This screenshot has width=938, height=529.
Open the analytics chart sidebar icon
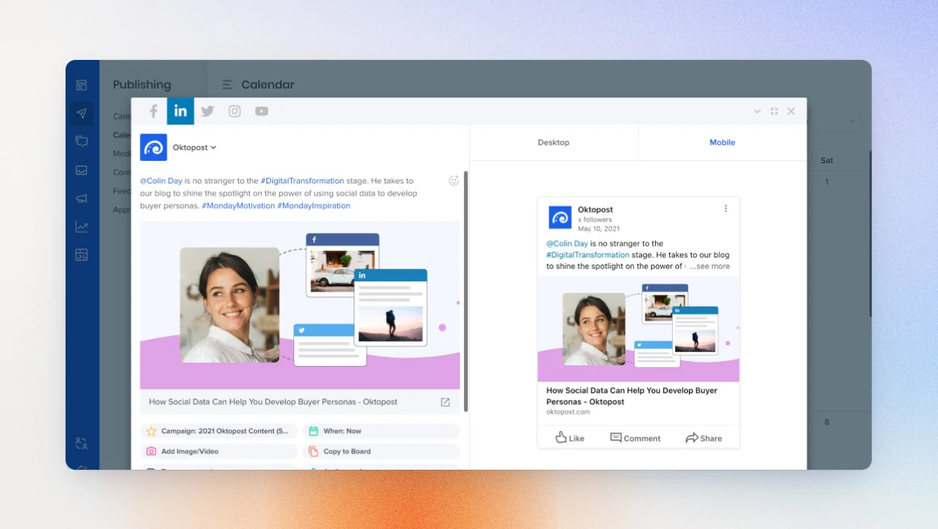[82, 227]
